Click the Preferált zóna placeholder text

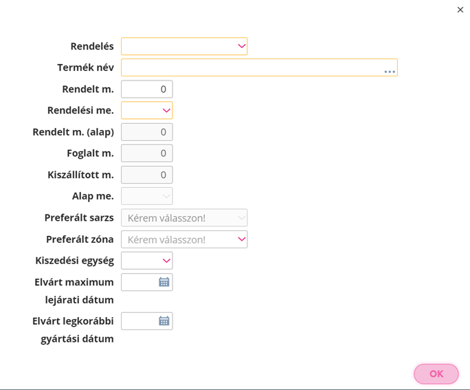(166, 239)
